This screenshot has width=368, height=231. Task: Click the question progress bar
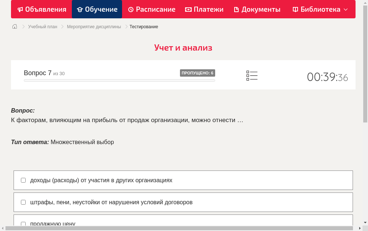119,80
